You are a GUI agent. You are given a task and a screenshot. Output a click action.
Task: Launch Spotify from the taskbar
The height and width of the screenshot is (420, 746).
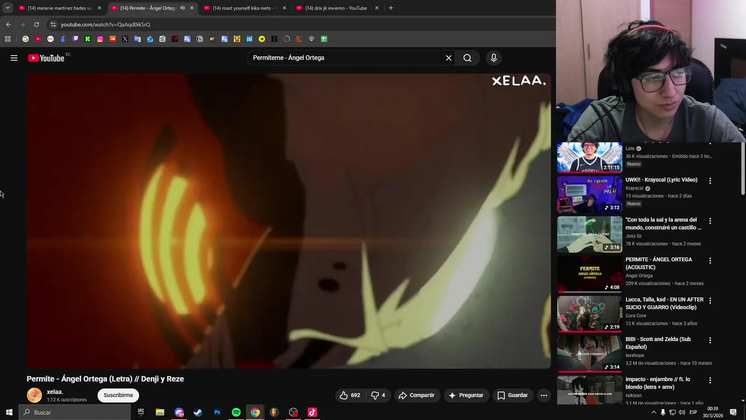click(x=236, y=412)
